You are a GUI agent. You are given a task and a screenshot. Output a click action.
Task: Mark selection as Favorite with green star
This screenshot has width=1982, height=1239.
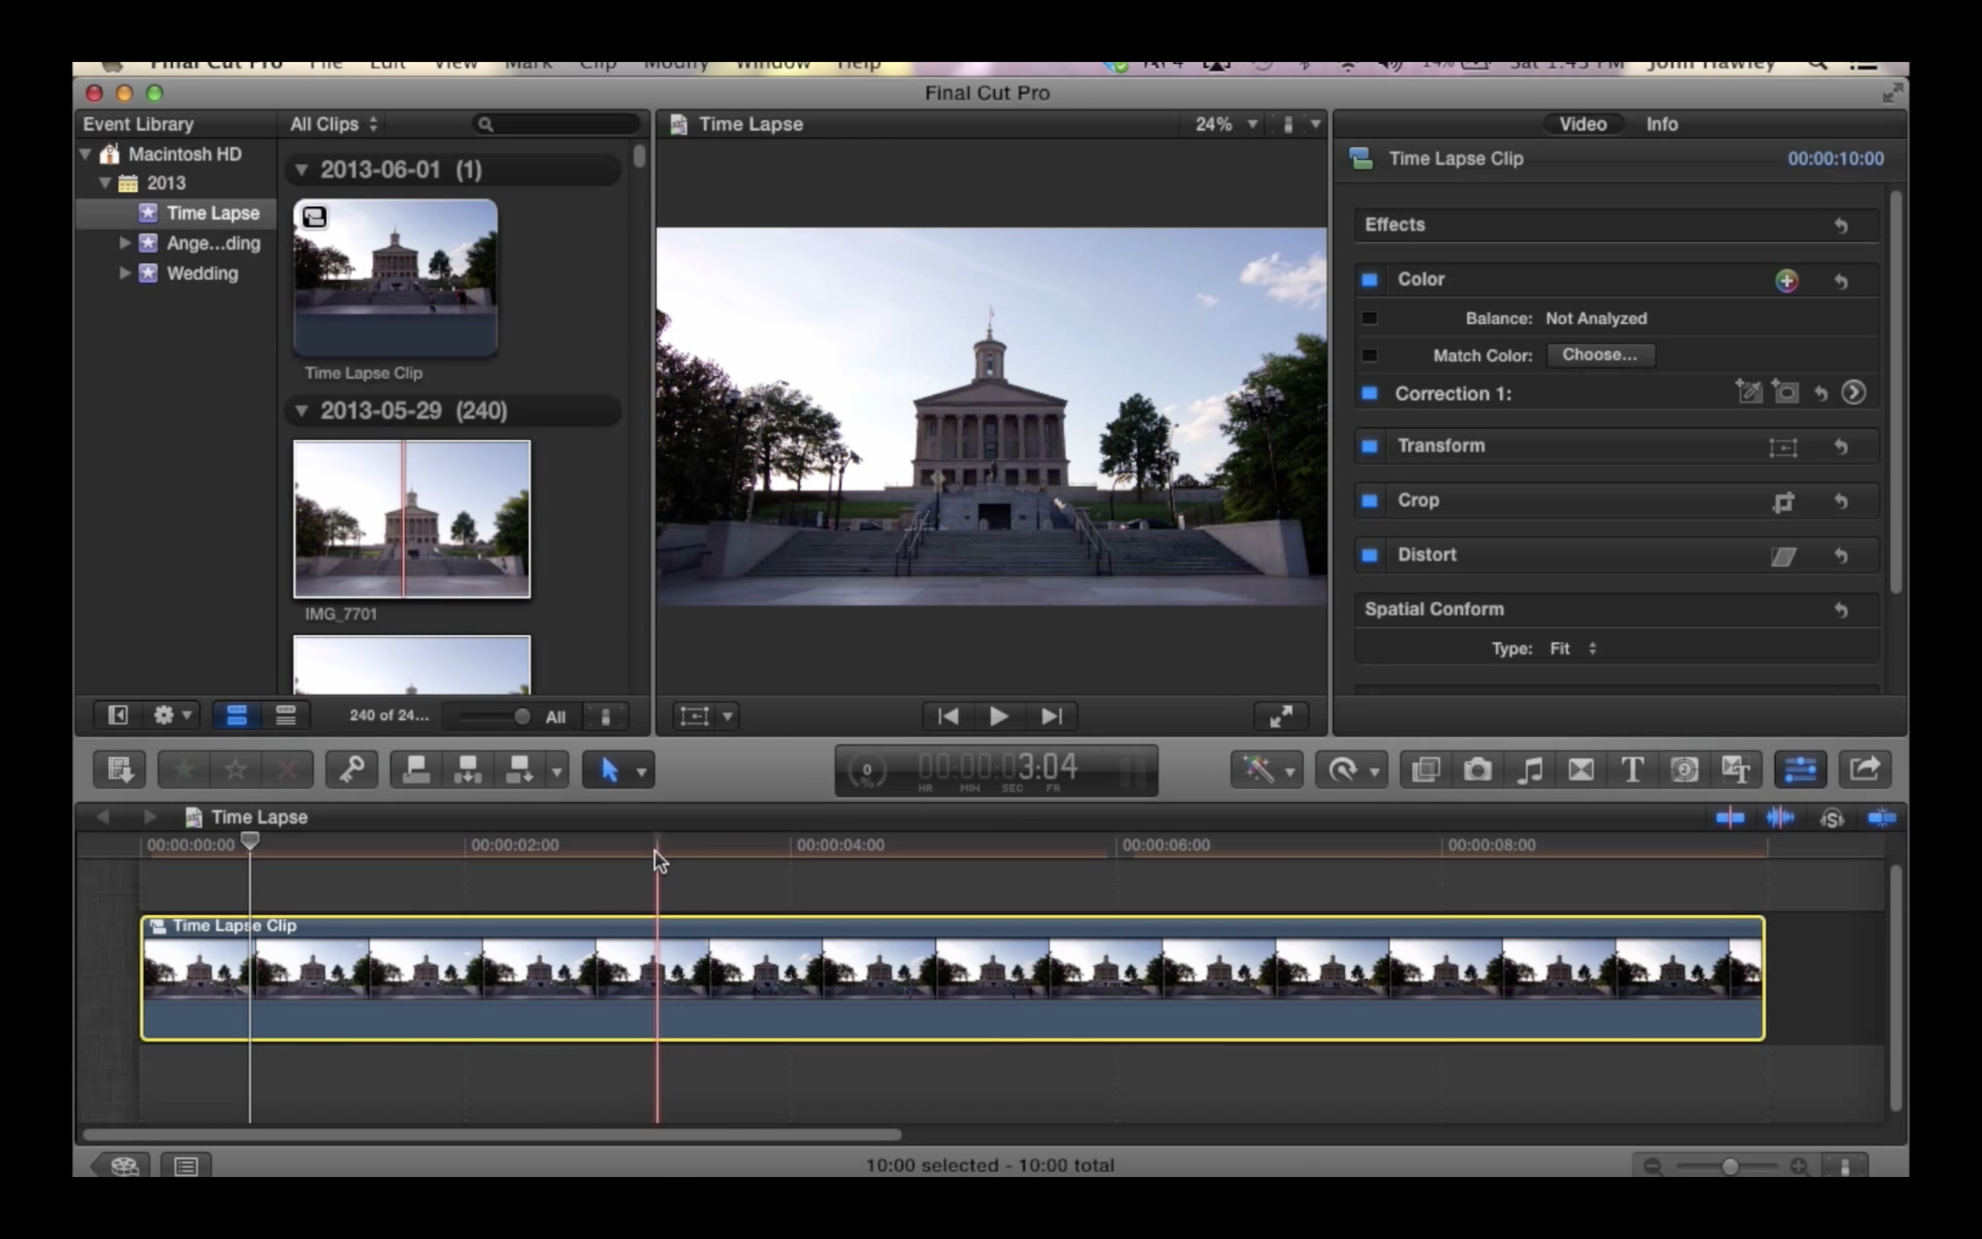184,770
